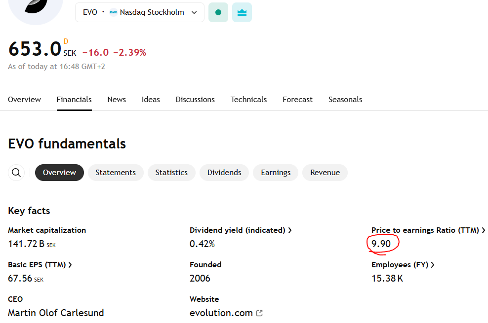
Task: Expand Dividend yield (indicated) details
Action: [290, 230]
